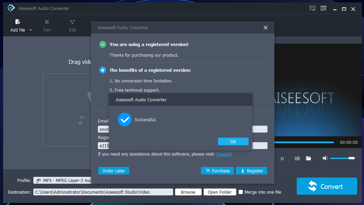
Task: Click the 00:00:00 time display
Action: pyautogui.click(x=349, y=142)
